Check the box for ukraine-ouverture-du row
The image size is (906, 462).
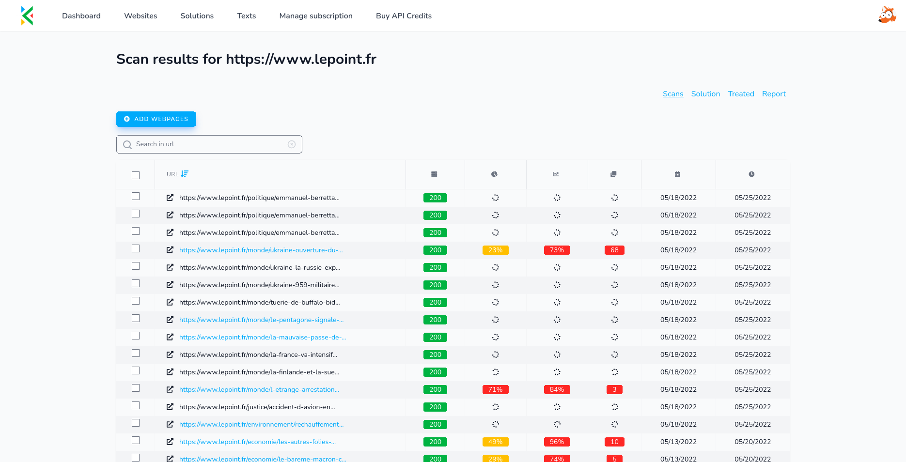(x=136, y=248)
